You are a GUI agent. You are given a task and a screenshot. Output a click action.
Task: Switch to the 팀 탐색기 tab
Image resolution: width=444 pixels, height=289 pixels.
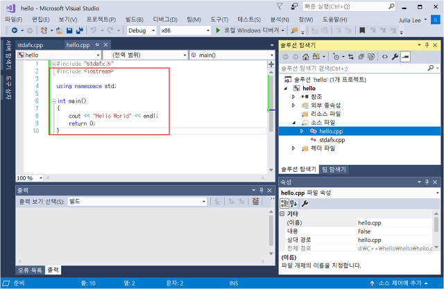[334, 169]
